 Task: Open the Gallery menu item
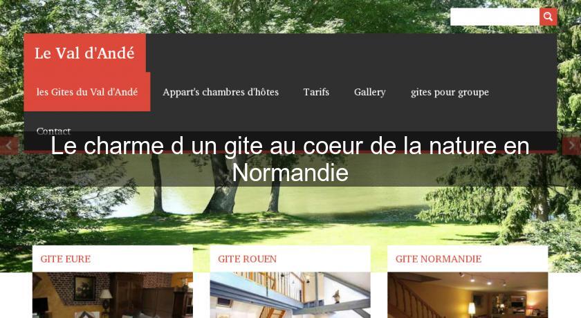pos(370,92)
